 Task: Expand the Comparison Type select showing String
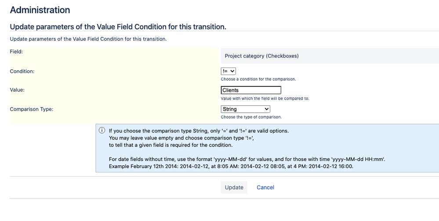pos(246,109)
